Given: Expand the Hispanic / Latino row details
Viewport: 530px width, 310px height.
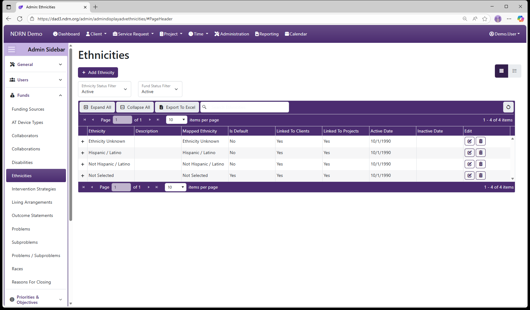Looking at the screenshot, I should click(83, 153).
